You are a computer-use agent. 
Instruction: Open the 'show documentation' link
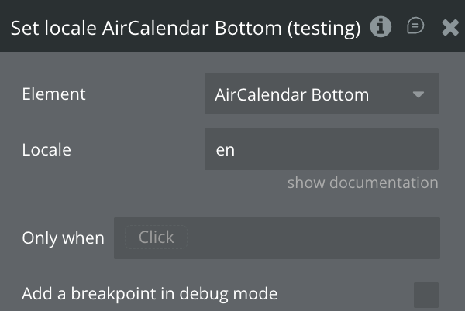click(362, 183)
